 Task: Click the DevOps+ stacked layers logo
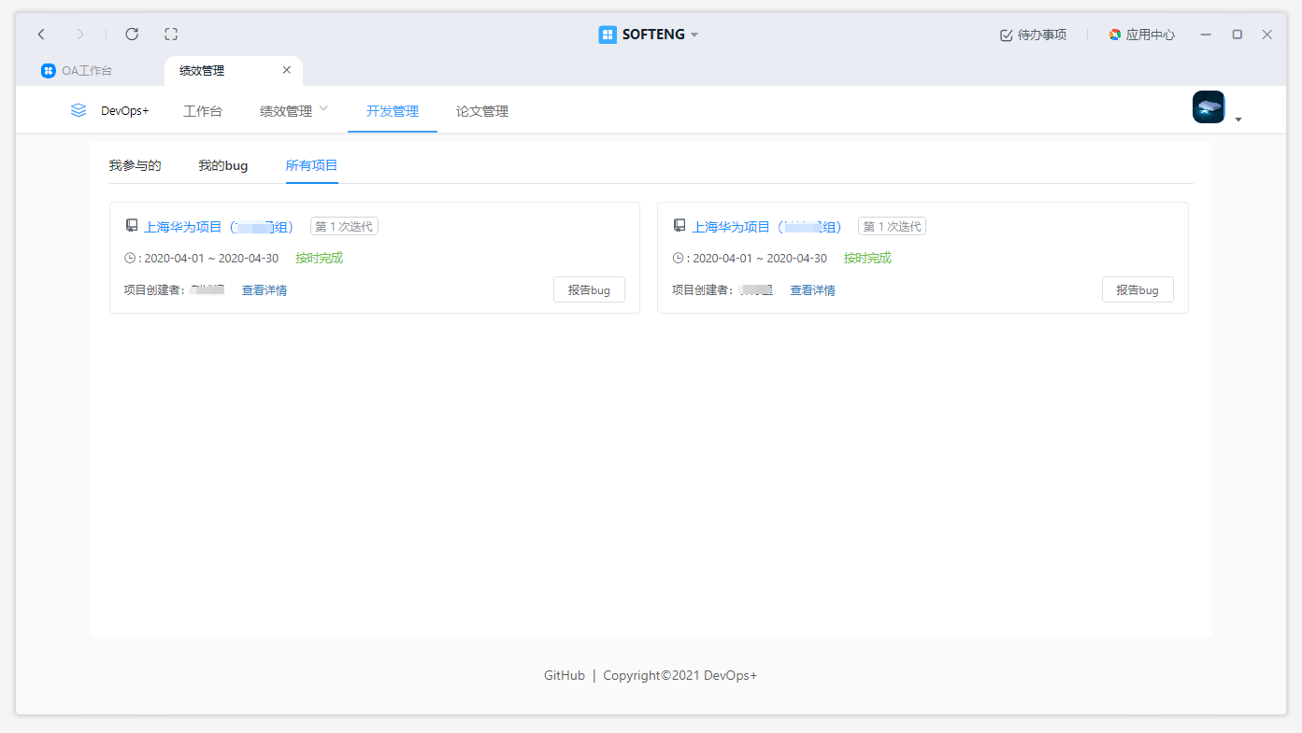coord(79,110)
